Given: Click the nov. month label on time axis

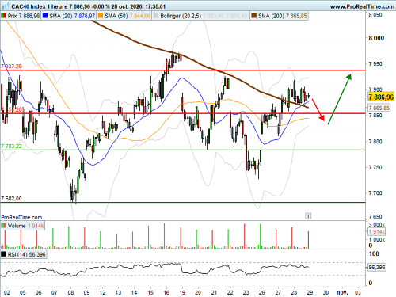Looking at the screenshot, I should [x=342, y=292].
